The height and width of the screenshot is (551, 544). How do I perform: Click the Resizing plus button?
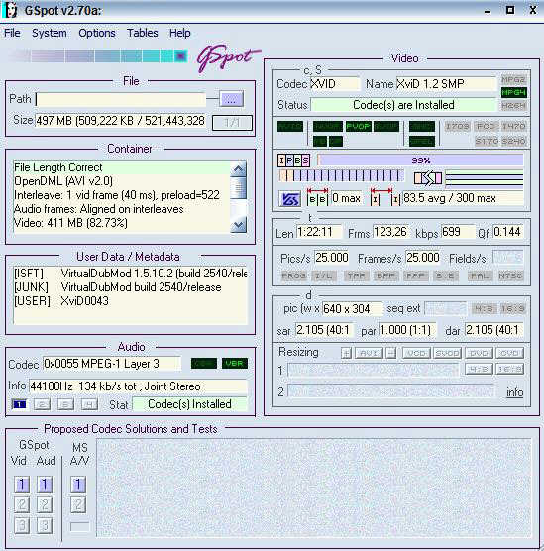point(346,353)
